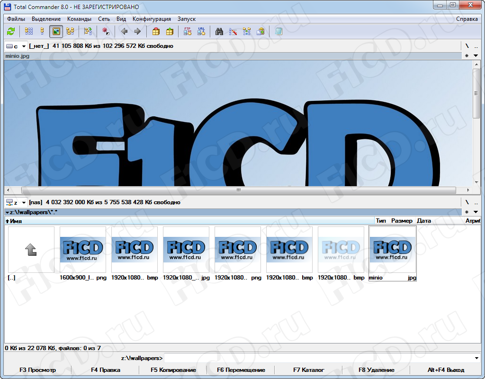485x379 pixels.
Task: Open the Запуск menu
Action: (187, 19)
